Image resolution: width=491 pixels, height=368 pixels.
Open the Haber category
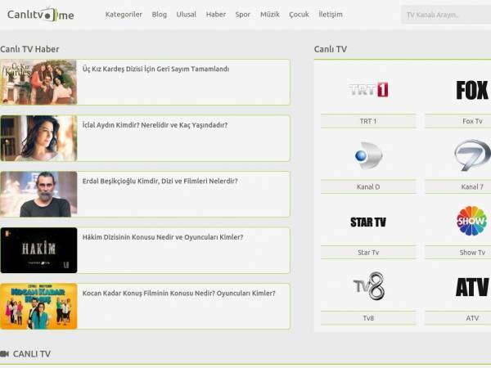click(x=216, y=15)
